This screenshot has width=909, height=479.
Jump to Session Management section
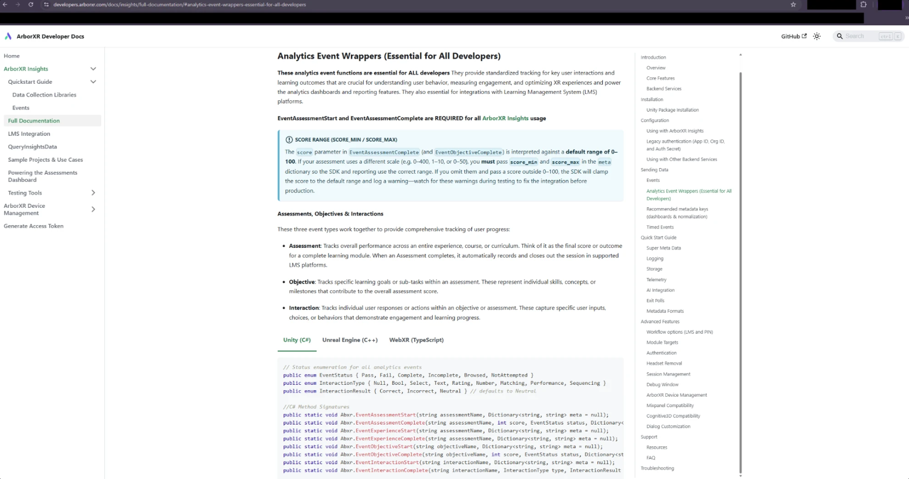pyautogui.click(x=668, y=374)
